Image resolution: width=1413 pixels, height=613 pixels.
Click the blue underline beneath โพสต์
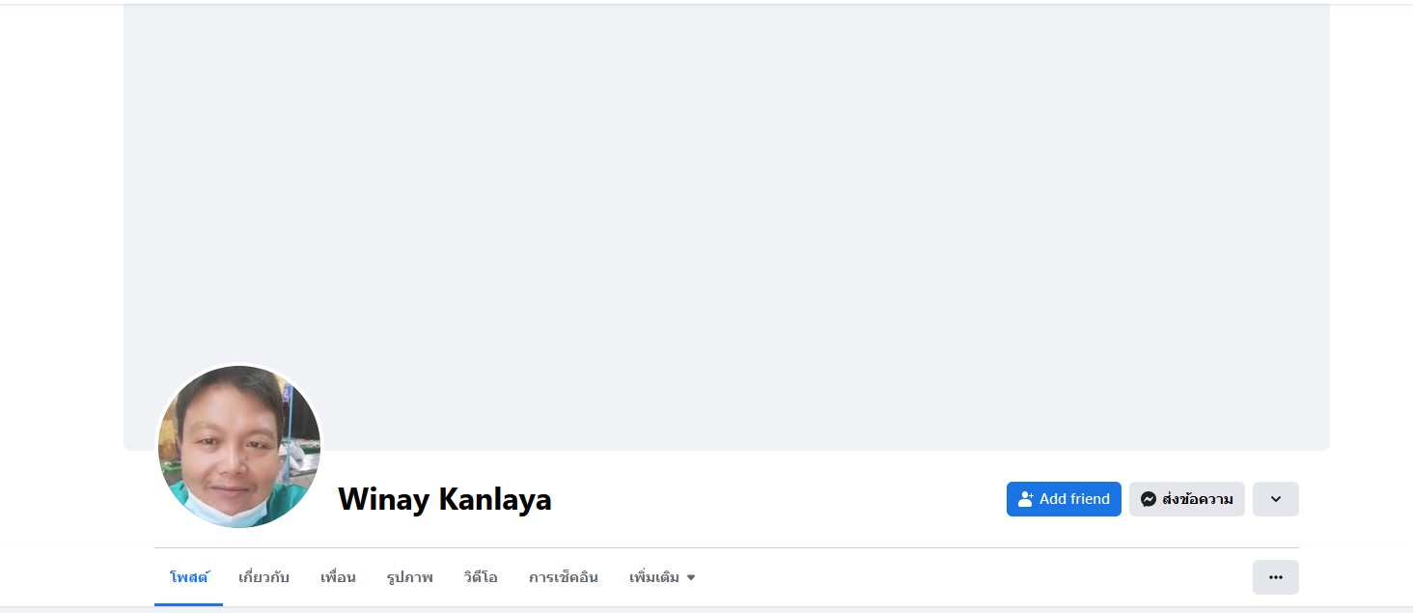[189, 604]
